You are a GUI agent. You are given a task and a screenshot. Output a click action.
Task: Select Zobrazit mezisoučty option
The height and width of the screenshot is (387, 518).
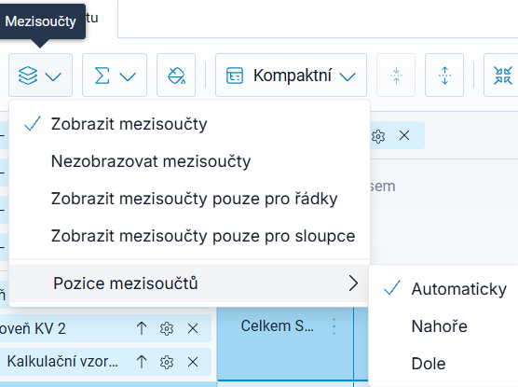pyautogui.click(x=189, y=124)
